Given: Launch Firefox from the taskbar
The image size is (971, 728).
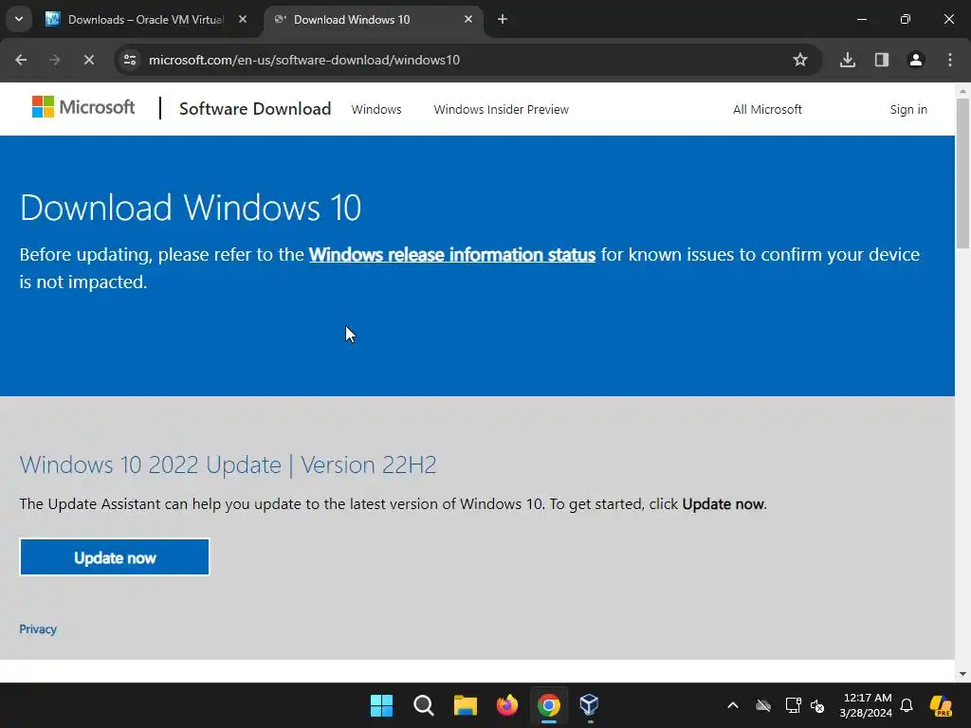Looking at the screenshot, I should pyautogui.click(x=507, y=705).
